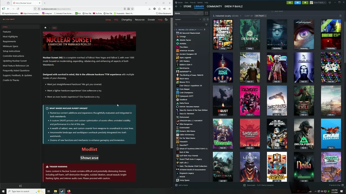Click the Nuclear Sunset banner image

point(89,41)
